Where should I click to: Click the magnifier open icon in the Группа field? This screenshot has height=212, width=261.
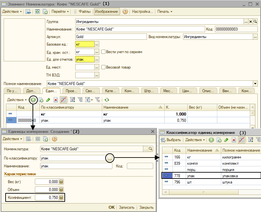pyautogui.click(x=255, y=22)
